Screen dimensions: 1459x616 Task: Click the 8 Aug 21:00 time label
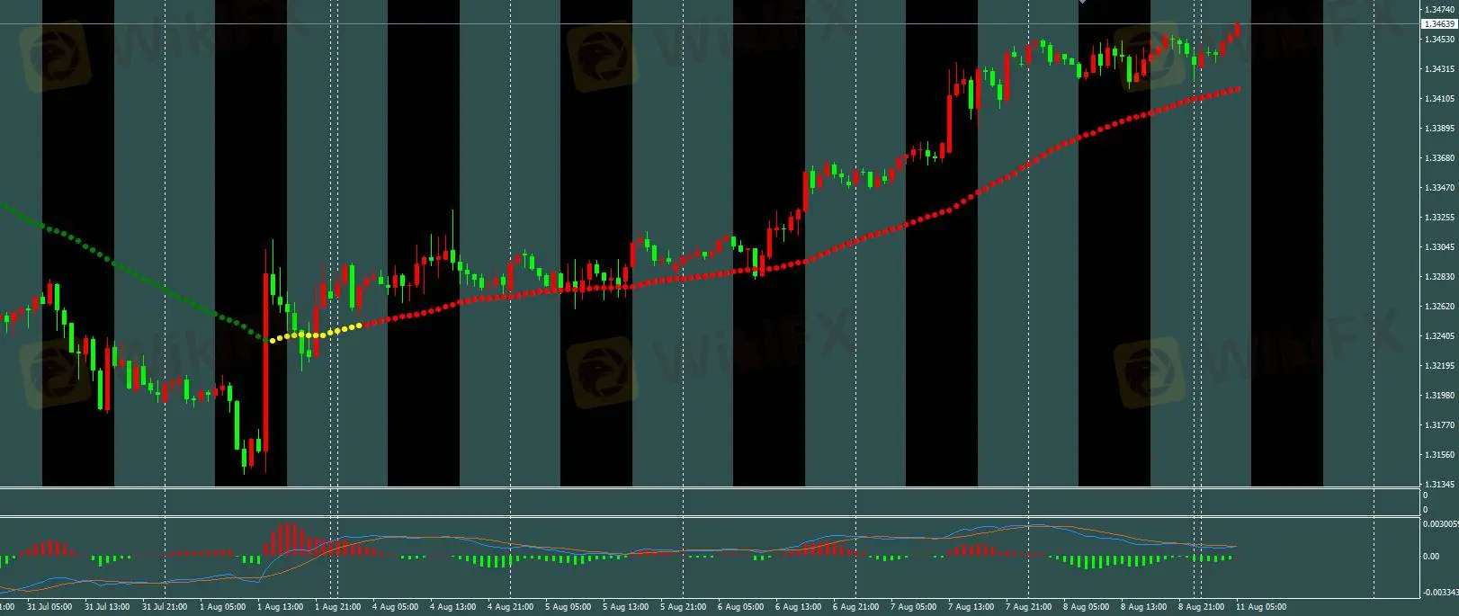tap(1201, 607)
